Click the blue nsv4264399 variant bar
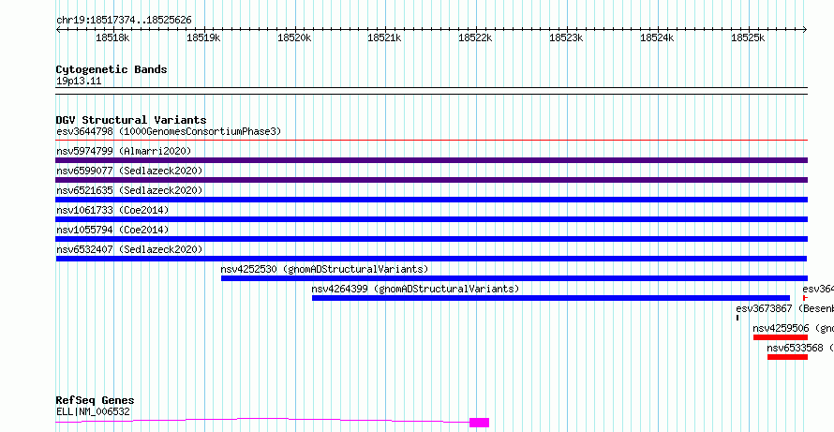The width and height of the screenshot is (834, 432). 551,298
